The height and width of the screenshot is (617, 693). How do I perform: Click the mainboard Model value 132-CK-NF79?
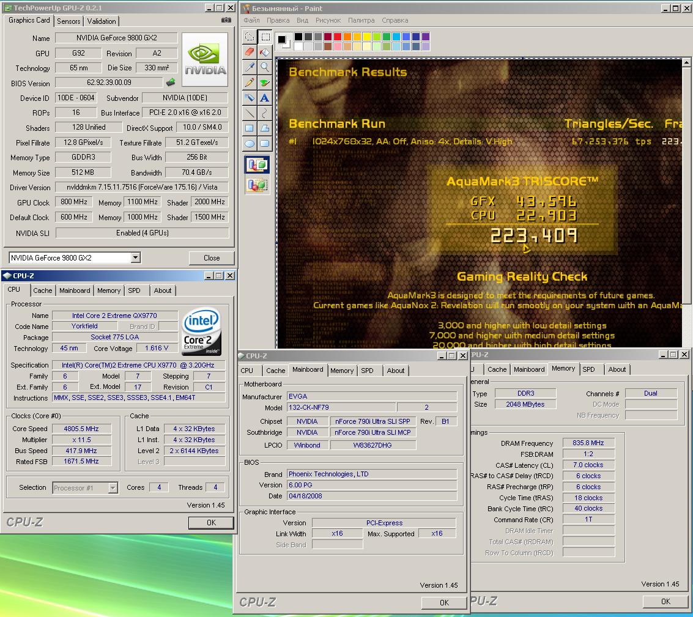pos(341,407)
